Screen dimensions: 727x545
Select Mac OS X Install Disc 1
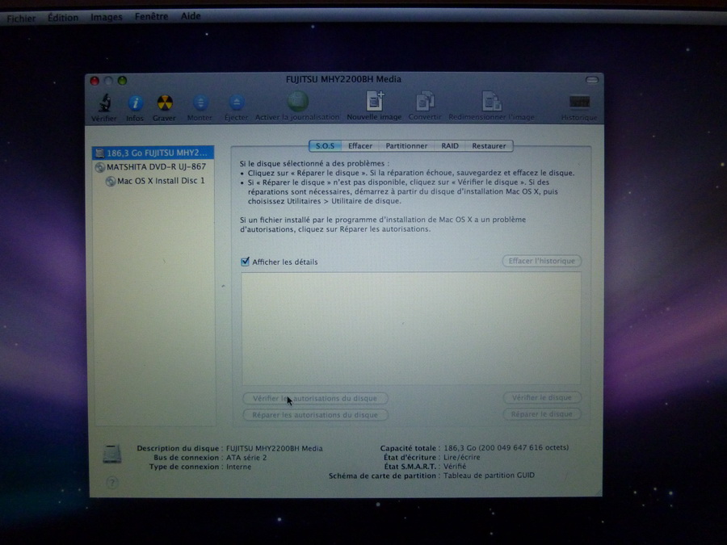click(x=153, y=181)
